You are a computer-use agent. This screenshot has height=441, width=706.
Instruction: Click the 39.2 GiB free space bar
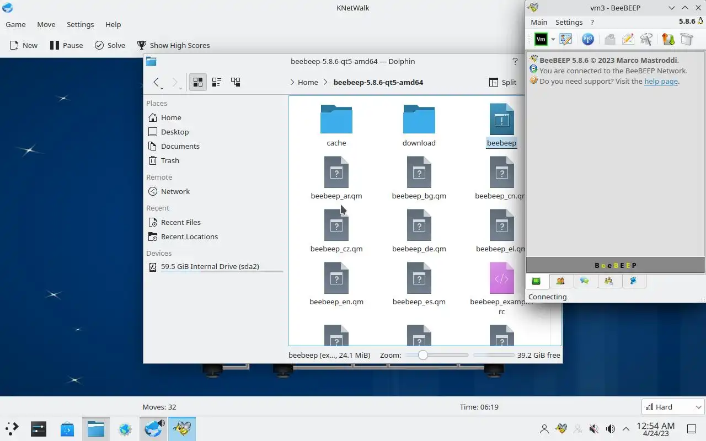click(x=494, y=355)
